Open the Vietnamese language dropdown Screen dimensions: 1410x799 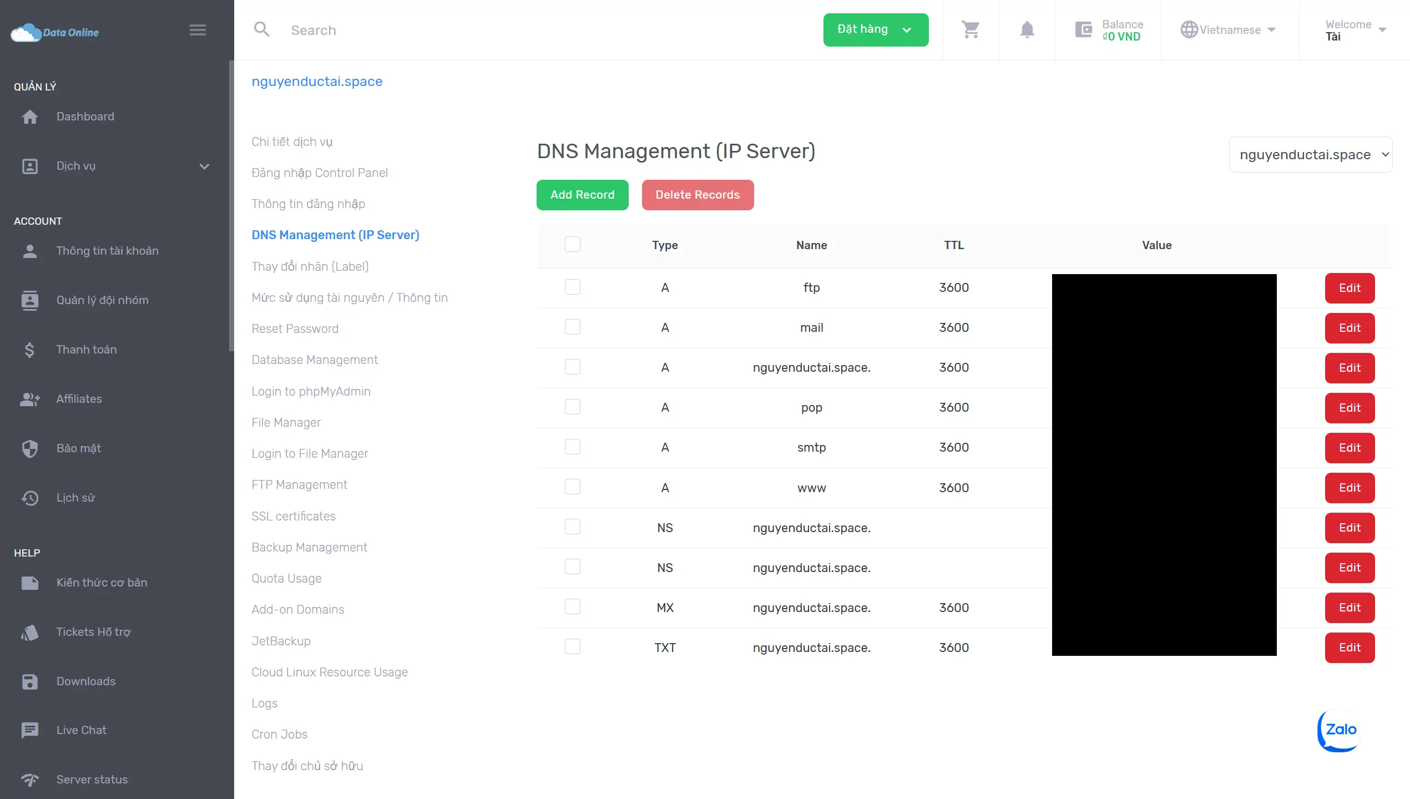tap(1229, 30)
